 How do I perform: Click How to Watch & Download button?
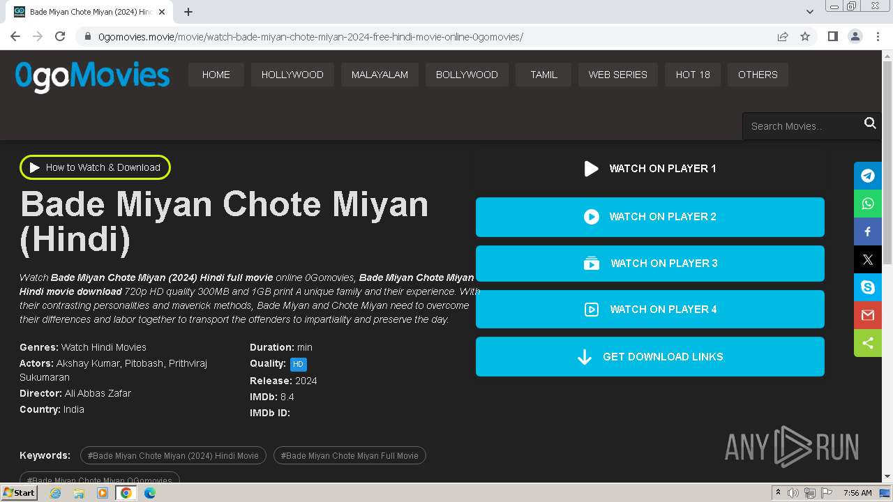[x=95, y=167]
